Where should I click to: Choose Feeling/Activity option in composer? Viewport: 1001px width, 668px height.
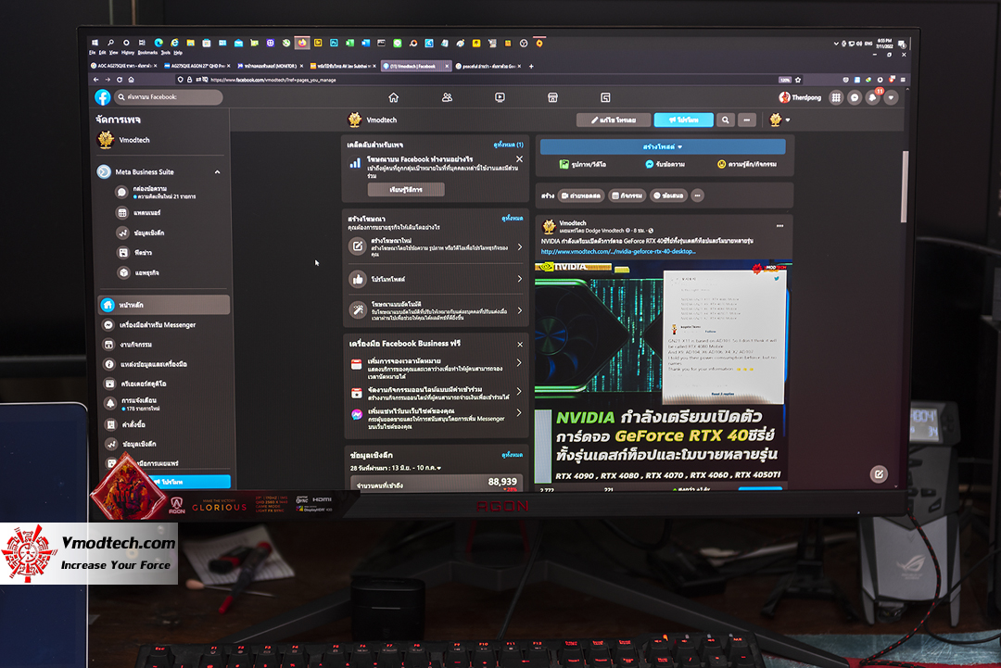click(x=747, y=165)
